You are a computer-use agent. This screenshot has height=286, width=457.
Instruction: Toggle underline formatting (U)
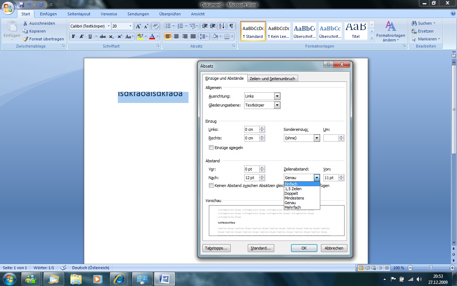(90, 36)
